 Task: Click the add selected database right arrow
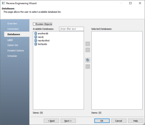click(88, 44)
